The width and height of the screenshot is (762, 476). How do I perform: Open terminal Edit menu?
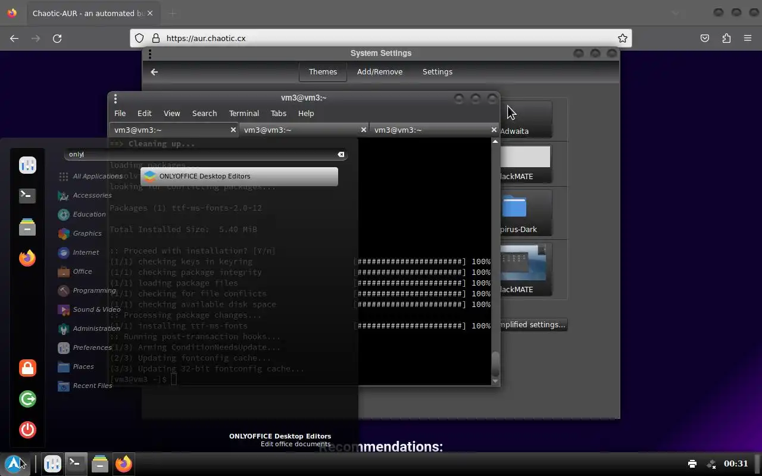point(145,113)
